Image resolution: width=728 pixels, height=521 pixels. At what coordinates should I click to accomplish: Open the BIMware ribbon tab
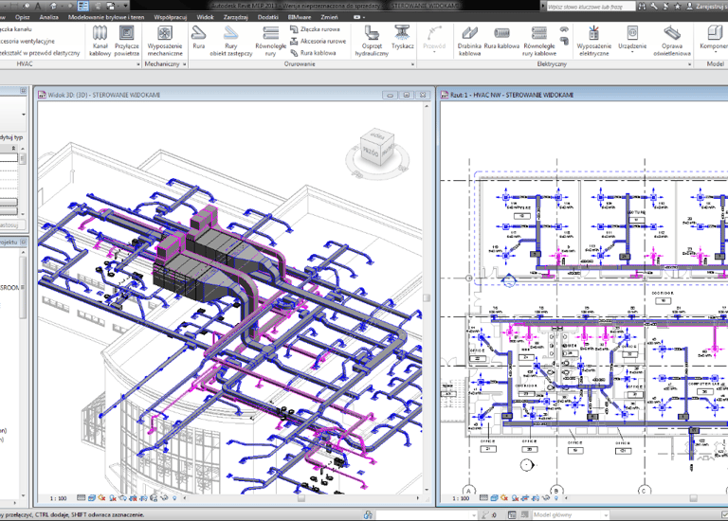(x=300, y=17)
